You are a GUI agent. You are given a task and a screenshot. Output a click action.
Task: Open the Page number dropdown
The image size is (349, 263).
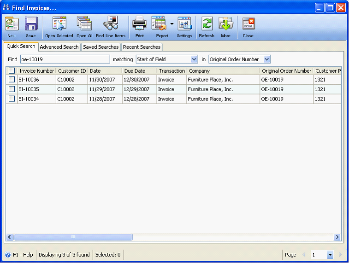pos(330,255)
